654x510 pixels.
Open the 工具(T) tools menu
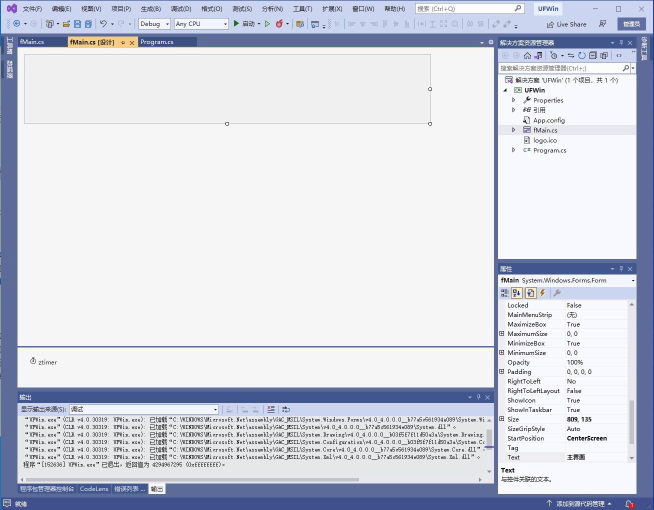302,8
